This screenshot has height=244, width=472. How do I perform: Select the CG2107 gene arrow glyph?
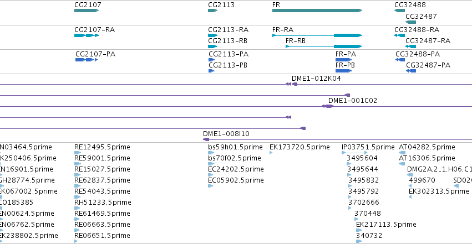(x=87, y=11)
